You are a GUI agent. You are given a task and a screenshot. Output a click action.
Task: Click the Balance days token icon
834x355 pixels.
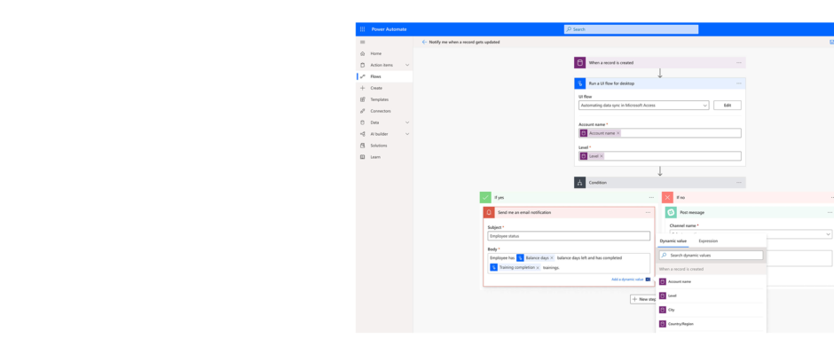pos(520,257)
